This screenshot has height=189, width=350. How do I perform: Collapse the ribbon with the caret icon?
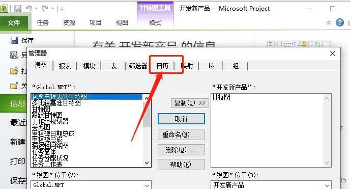[x=329, y=23]
